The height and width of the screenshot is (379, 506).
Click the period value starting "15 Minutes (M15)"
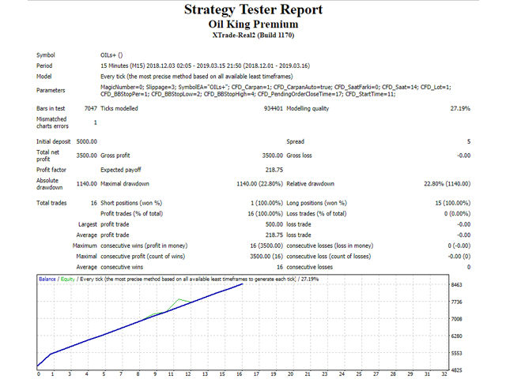(x=206, y=66)
